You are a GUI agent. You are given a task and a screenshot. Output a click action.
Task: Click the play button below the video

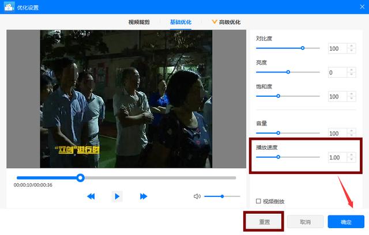tap(117, 196)
